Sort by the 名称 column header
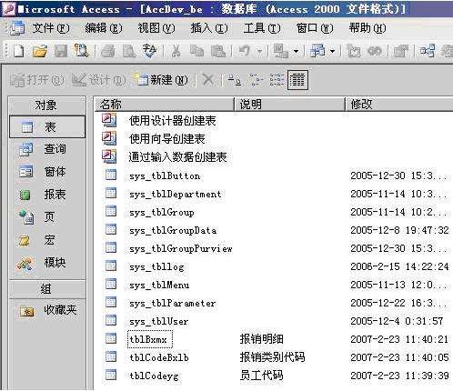The width and height of the screenshot is (453, 391). (x=165, y=105)
